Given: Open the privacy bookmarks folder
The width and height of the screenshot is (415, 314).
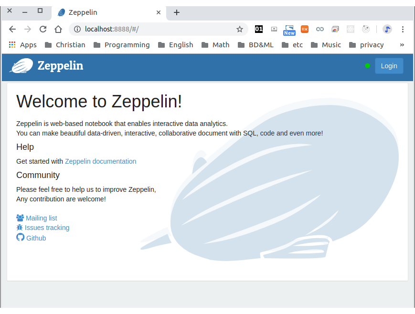Looking at the screenshot, I should coord(366,45).
